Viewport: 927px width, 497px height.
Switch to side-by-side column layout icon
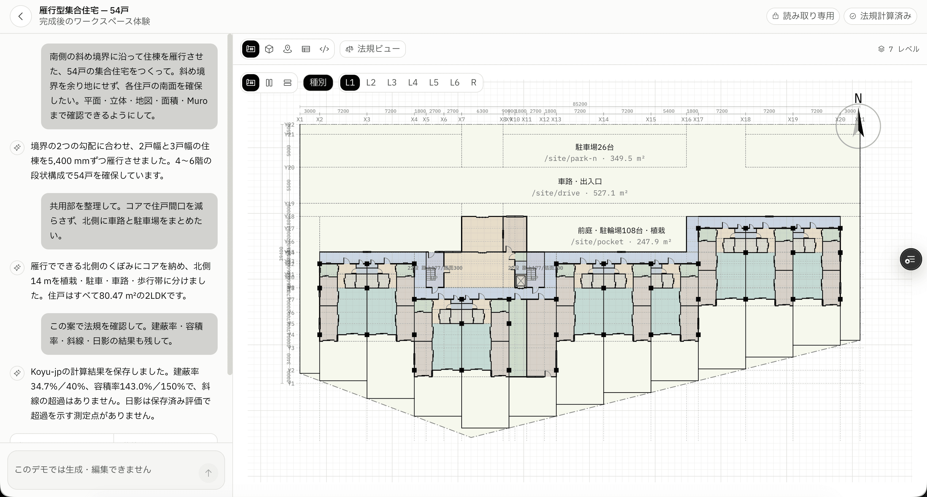[x=269, y=83]
